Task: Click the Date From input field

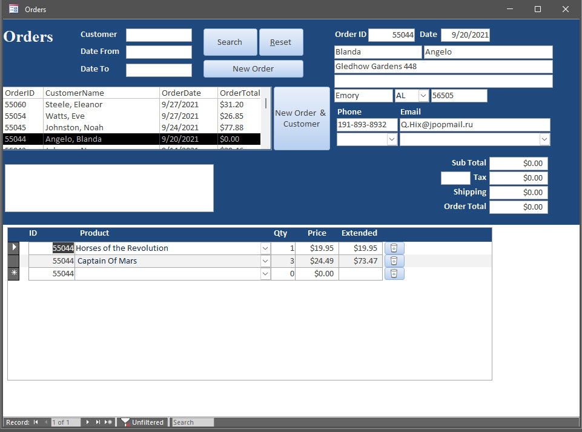Action: pos(159,52)
